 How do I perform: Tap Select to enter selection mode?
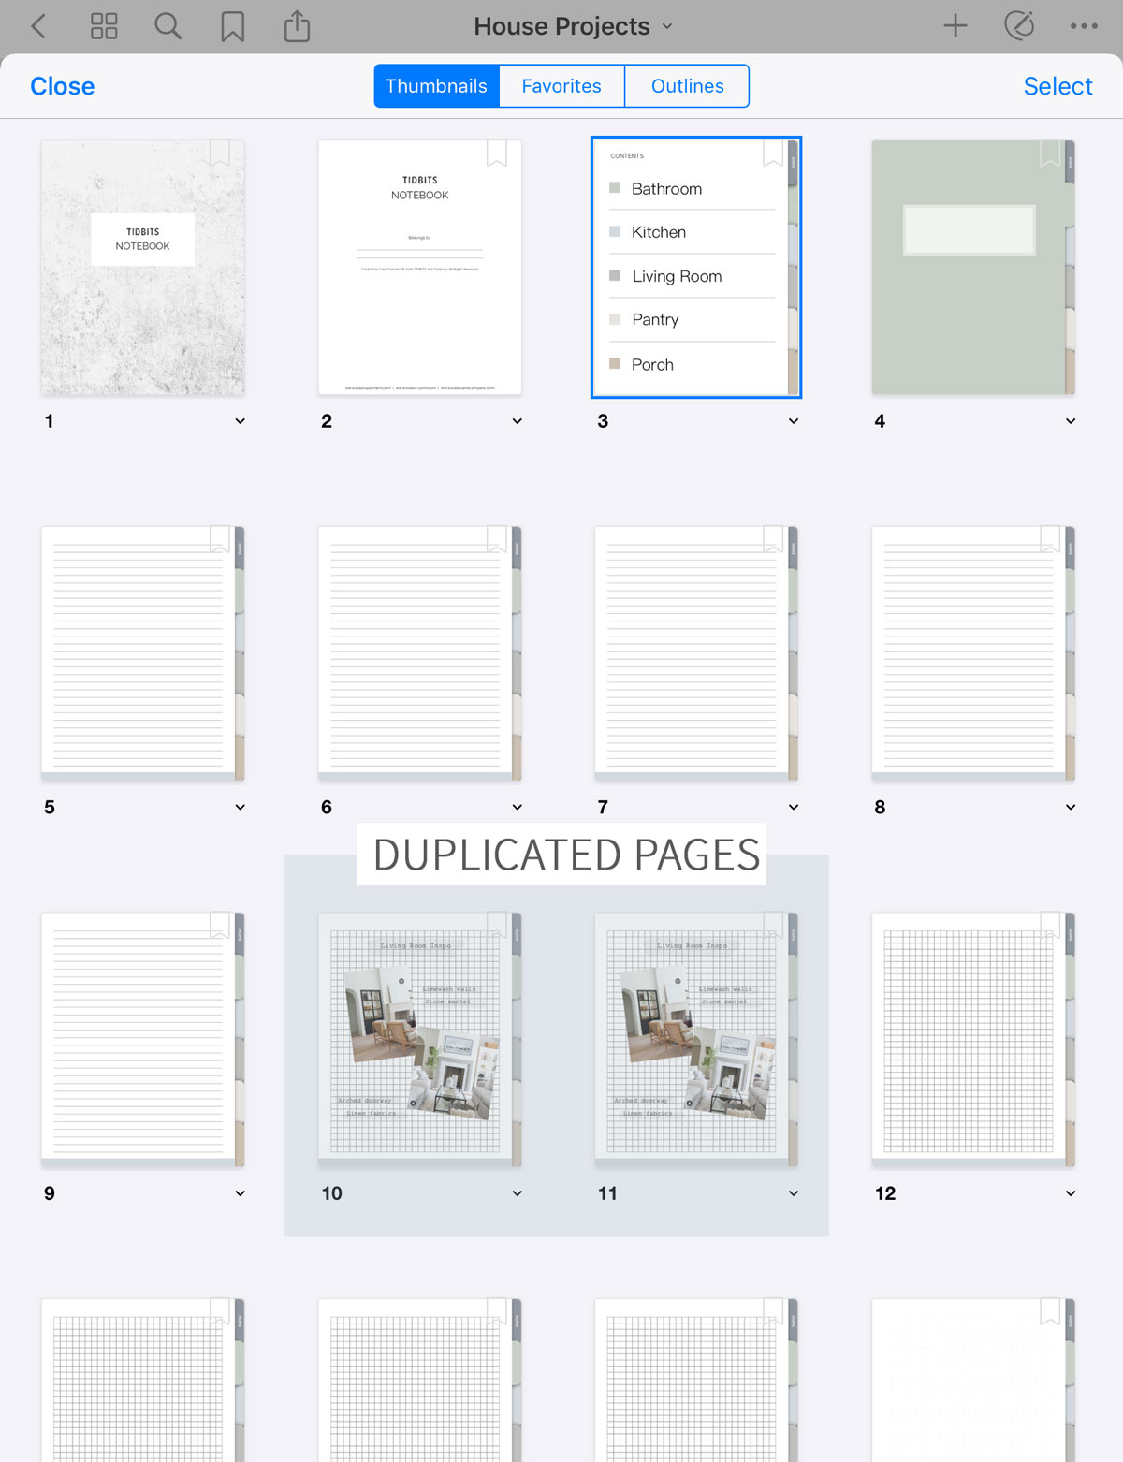coord(1057,85)
